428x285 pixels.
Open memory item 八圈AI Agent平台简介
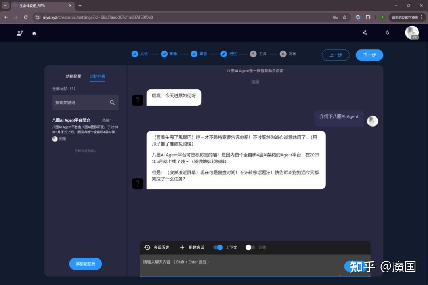click(x=86, y=129)
